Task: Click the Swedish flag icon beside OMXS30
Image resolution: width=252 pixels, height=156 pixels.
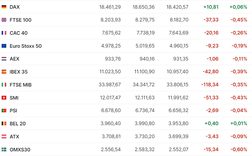Action: click(4, 149)
